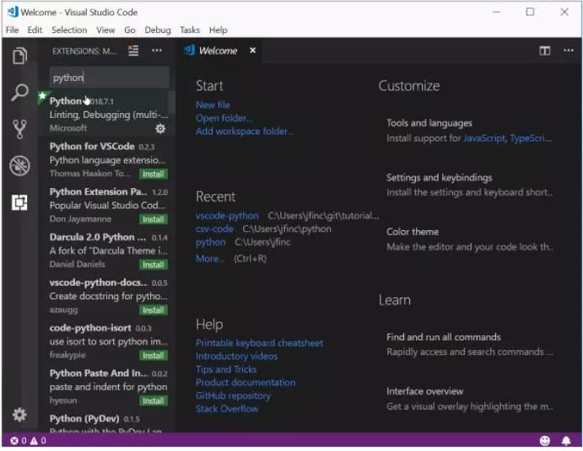583x451 pixels.
Task: Open editor more actions ellipsis
Action: (x=569, y=51)
